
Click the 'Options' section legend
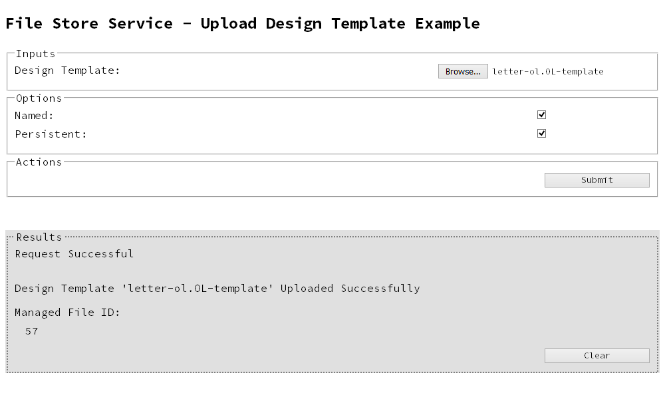[x=39, y=98]
